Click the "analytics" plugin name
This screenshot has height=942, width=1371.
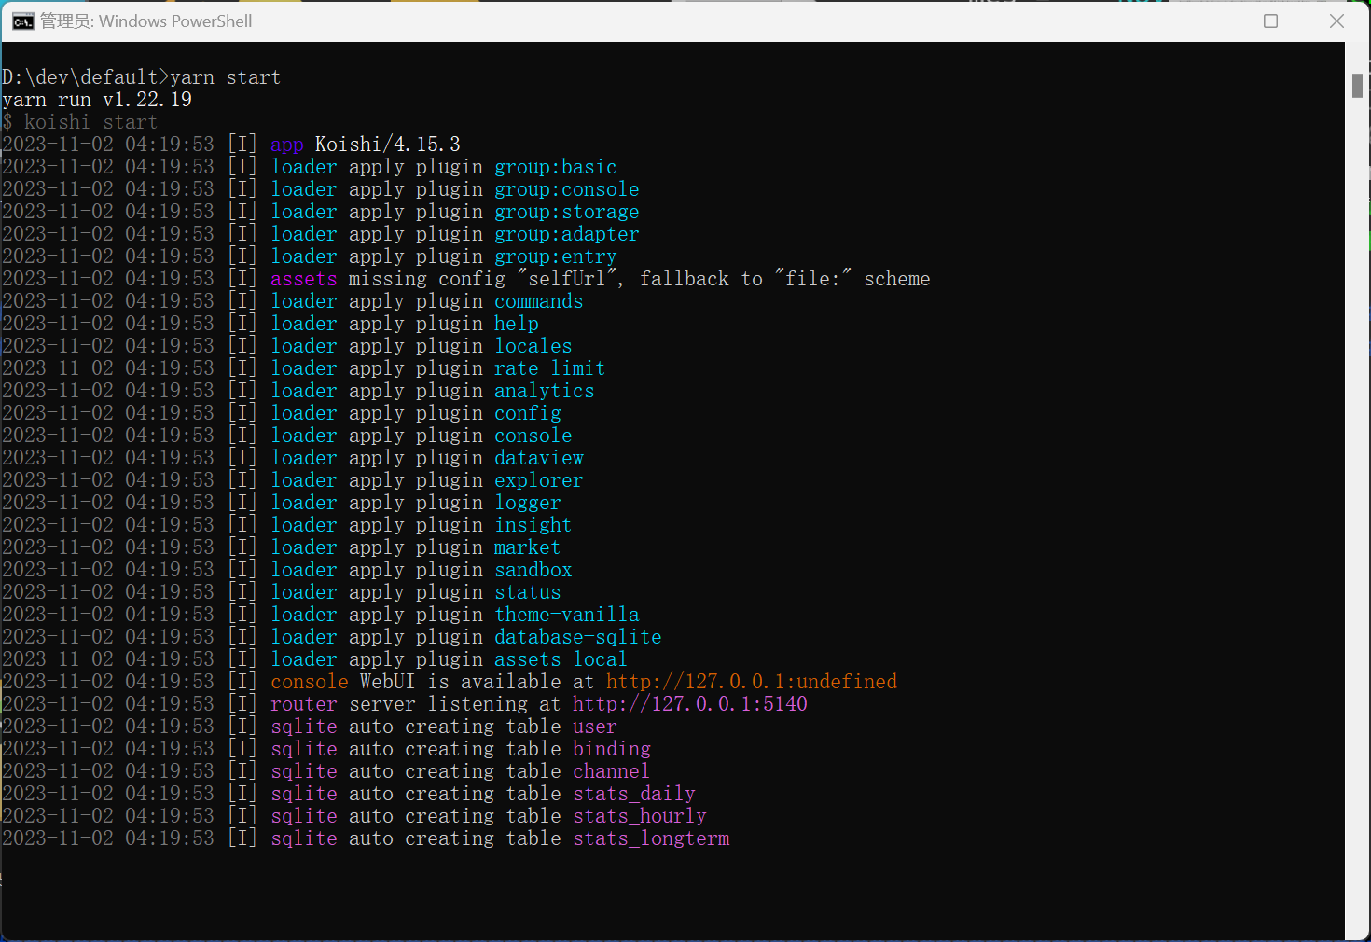pos(545,391)
